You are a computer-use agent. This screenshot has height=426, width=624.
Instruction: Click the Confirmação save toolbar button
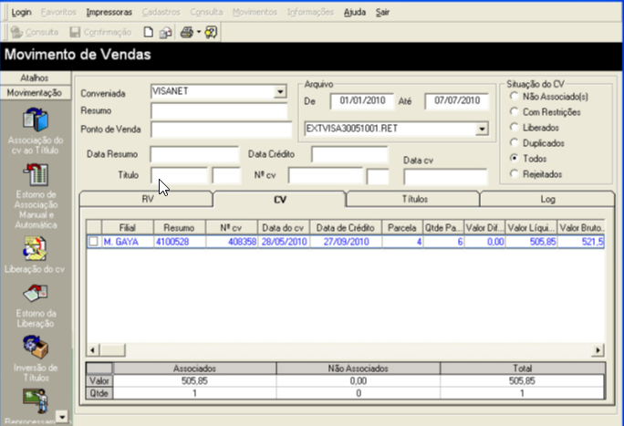click(x=100, y=32)
